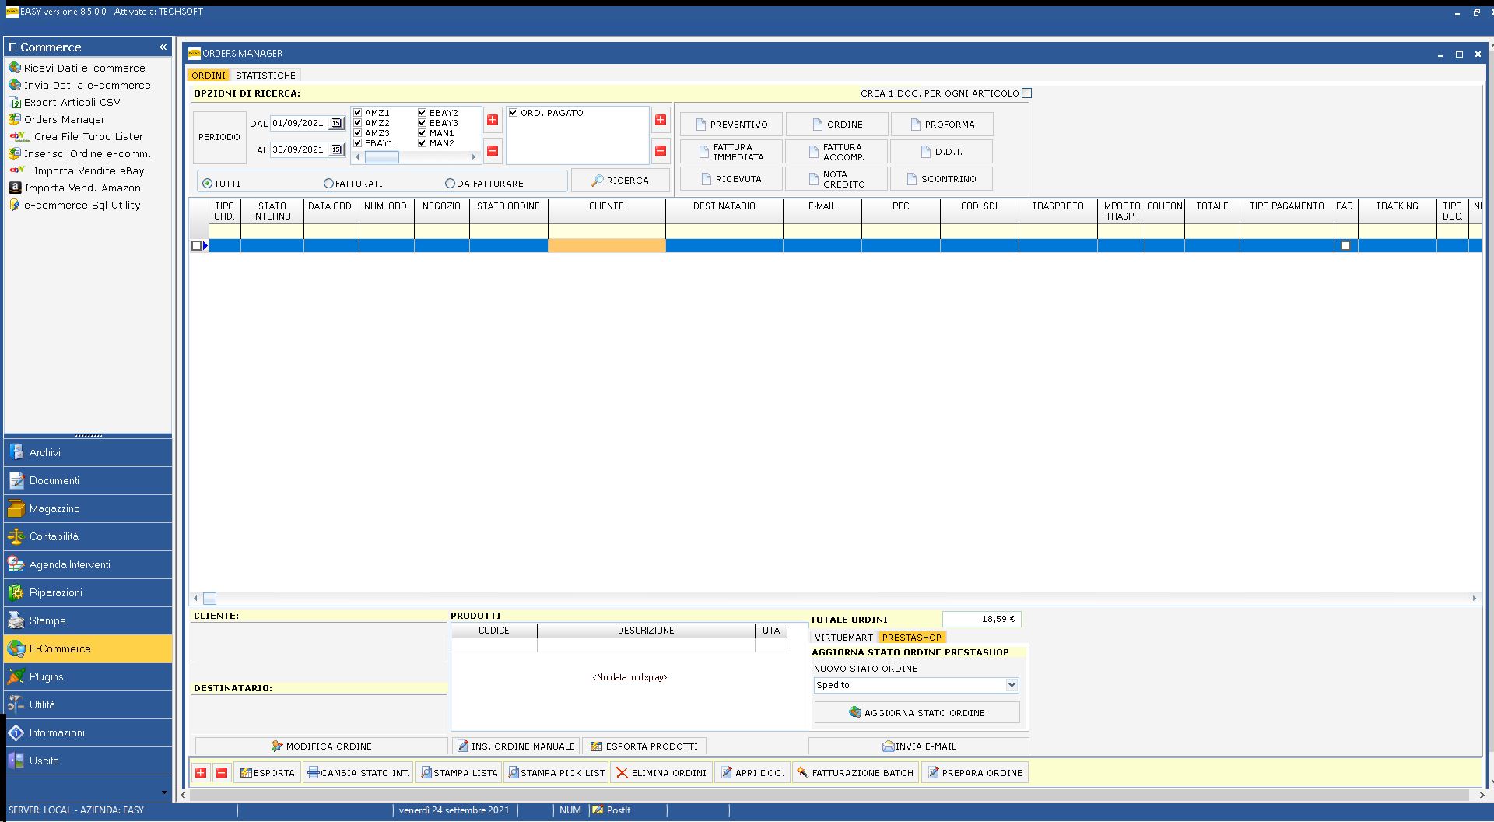Click the FATTURAZIONE BATCH button

click(855, 773)
